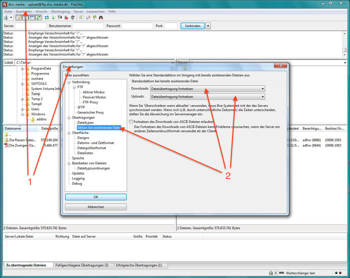Expand the Users folder in local tree

(22, 109)
